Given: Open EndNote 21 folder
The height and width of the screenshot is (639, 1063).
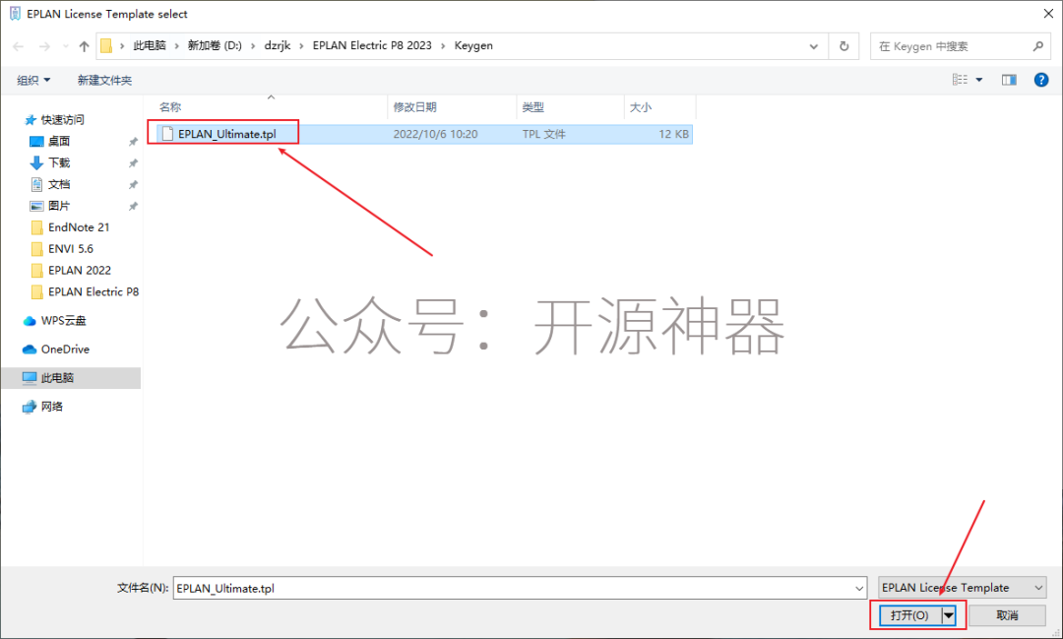Looking at the screenshot, I should (78, 227).
